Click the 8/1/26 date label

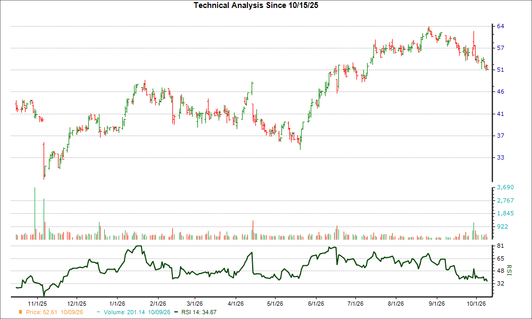tap(396, 304)
